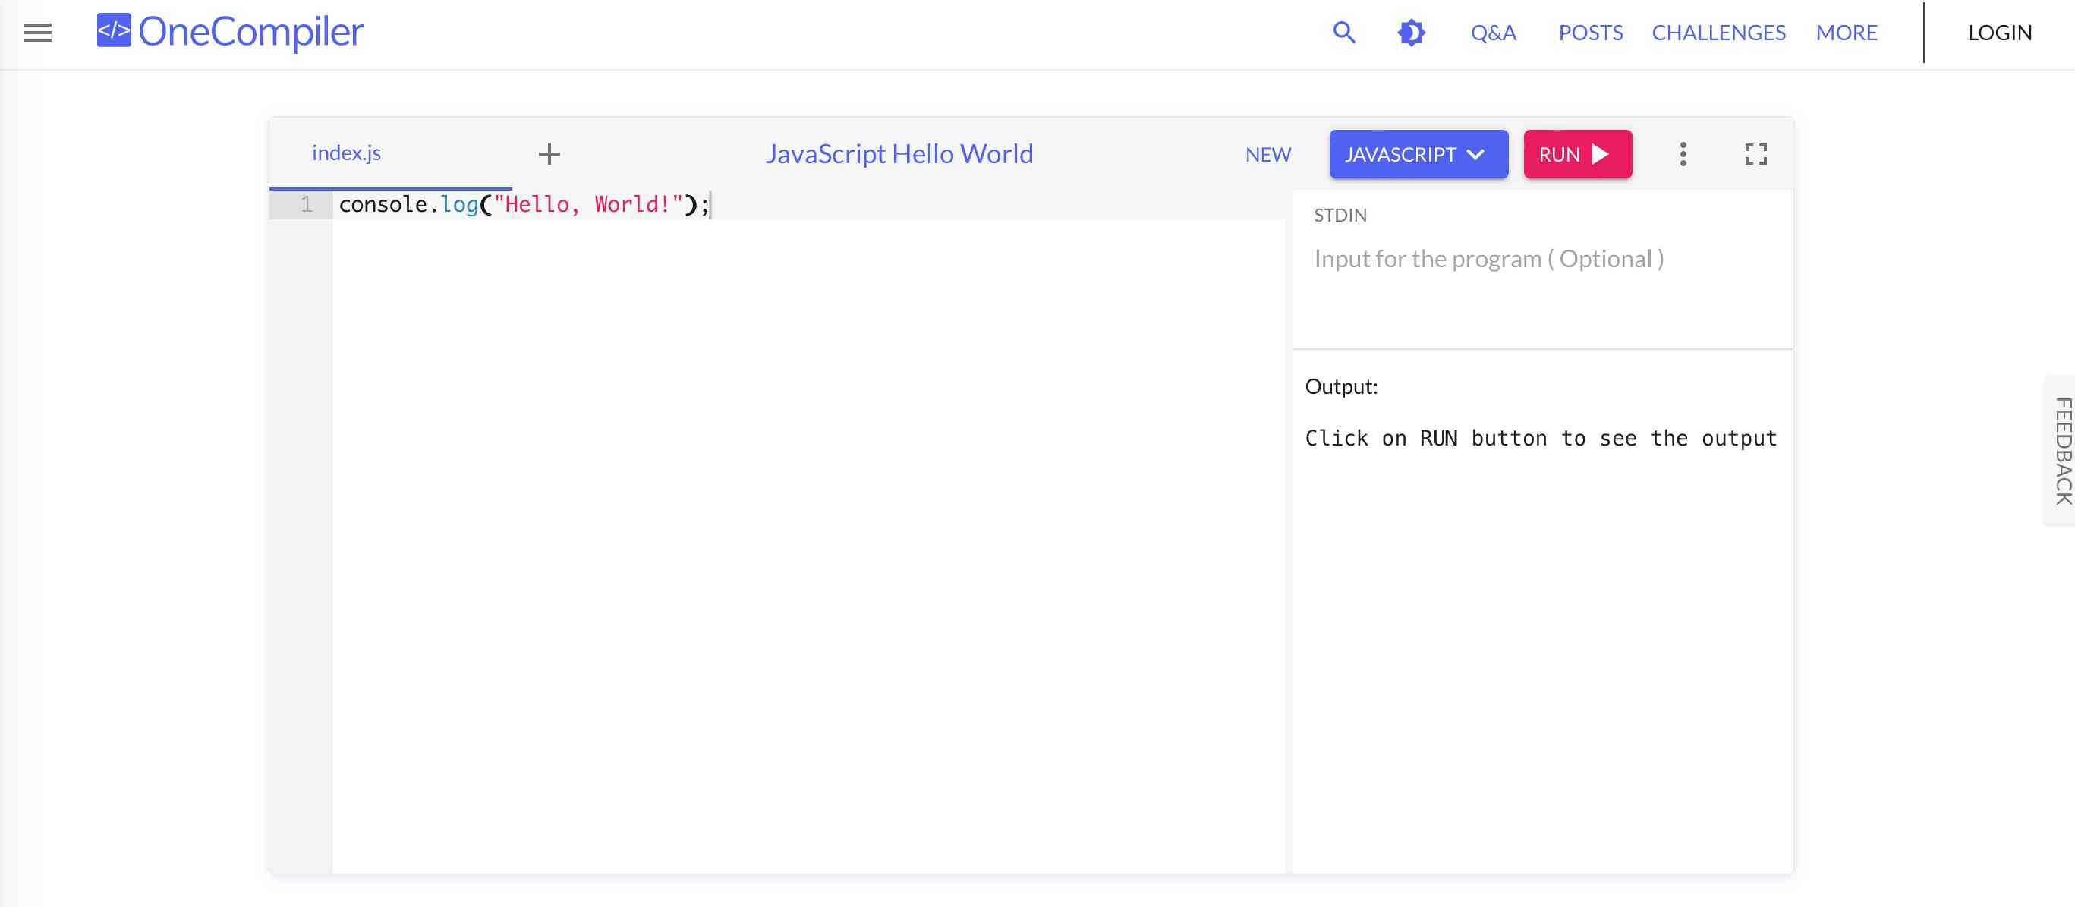Run the code with RUN button

coord(1576,153)
